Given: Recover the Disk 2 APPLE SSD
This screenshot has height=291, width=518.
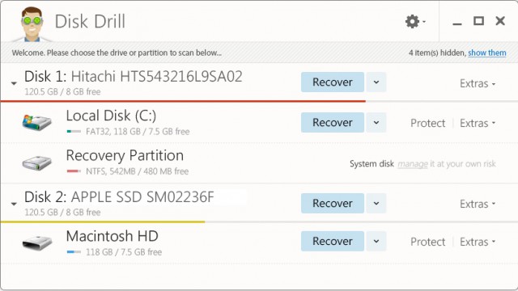Looking at the screenshot, I should (333, 203).
